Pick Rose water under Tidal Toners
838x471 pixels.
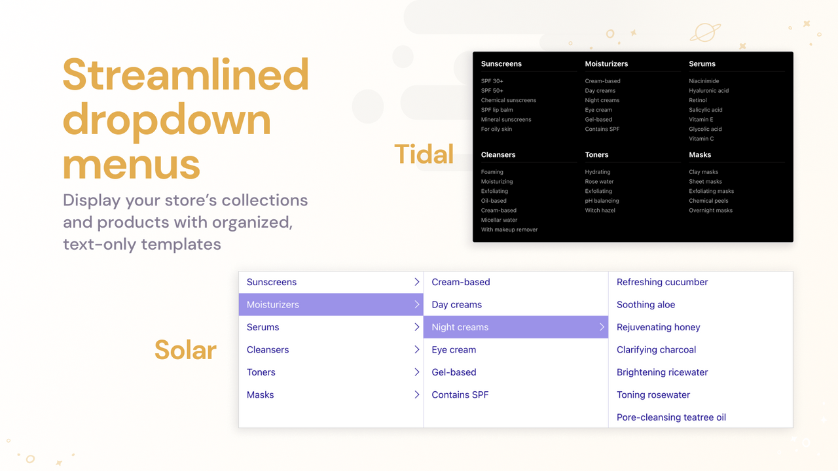click(599, 182)
